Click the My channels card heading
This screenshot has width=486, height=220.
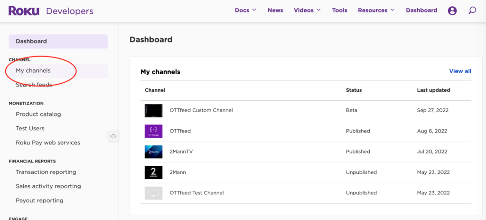tap(160, 72)
